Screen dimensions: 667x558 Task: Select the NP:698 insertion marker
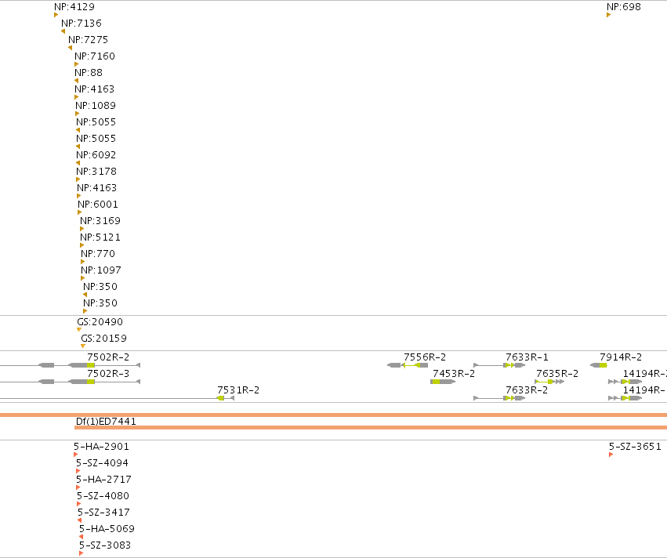point(609,15)
